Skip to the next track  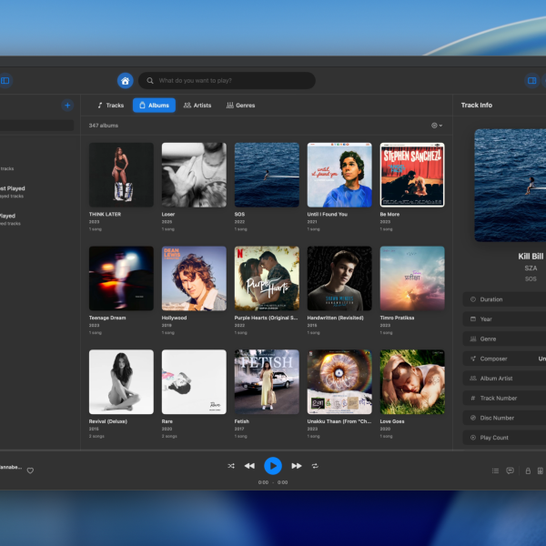[297, 466]
